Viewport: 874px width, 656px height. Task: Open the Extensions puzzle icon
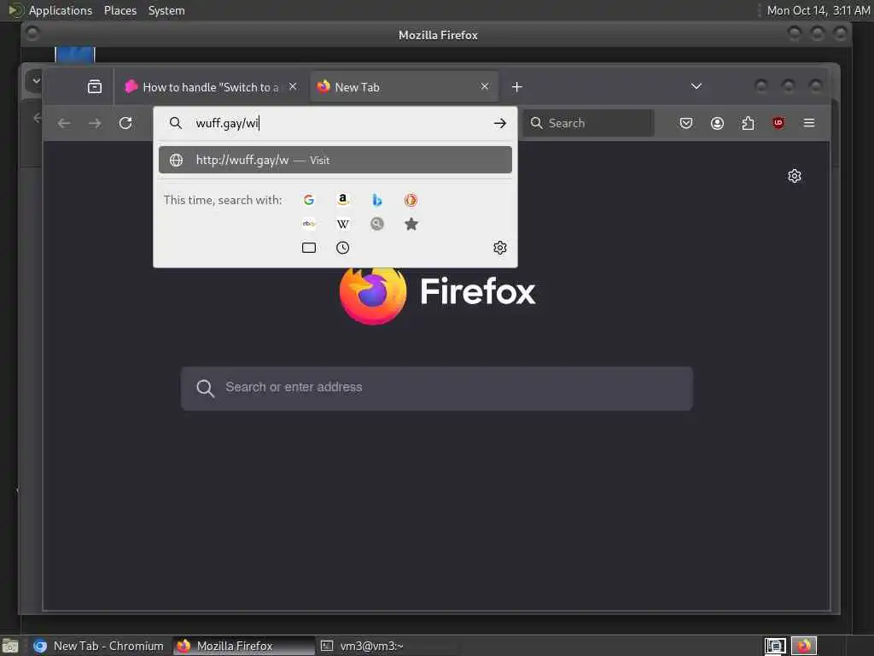(x=748, y=123)
